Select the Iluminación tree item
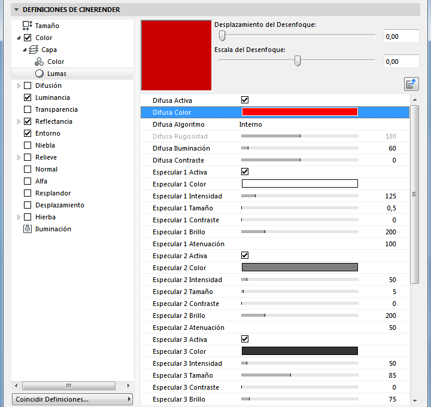Image resolution: width=431 pixels, height=407 pixels. click(53, 229)
